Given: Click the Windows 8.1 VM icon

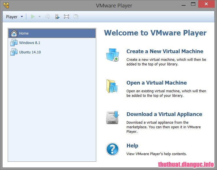Looking at the screenshot, I should tap(14, 43).
